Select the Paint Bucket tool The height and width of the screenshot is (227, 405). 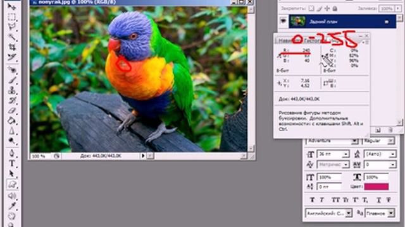11,120
